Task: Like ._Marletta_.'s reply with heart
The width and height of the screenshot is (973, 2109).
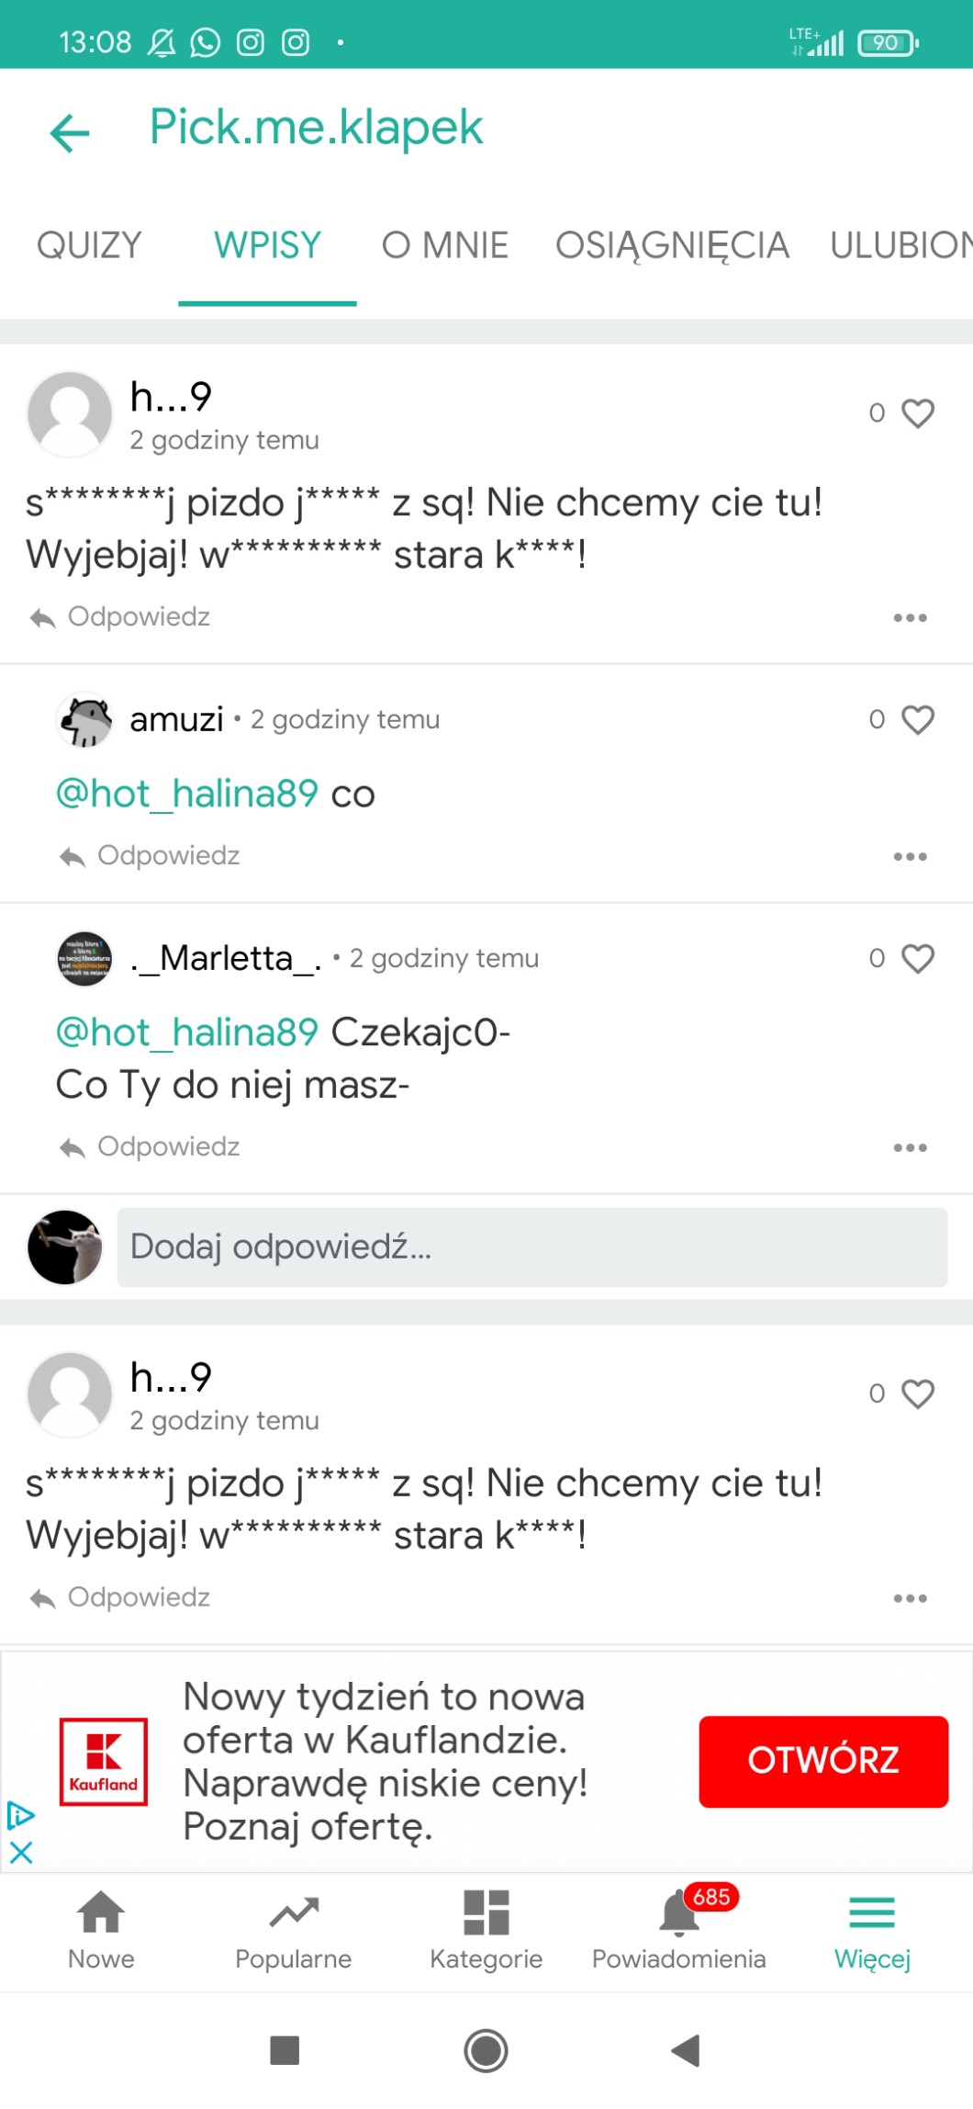Action: pos(917,958)
